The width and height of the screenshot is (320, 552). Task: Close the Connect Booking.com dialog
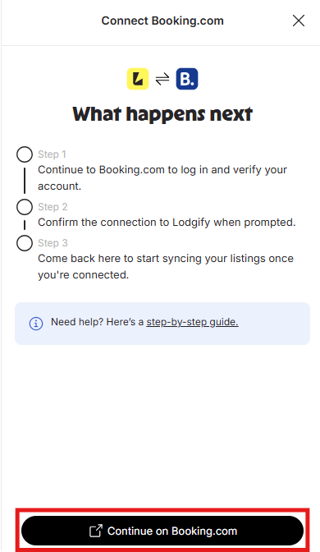pyautogui.click(x=299, y=21)
